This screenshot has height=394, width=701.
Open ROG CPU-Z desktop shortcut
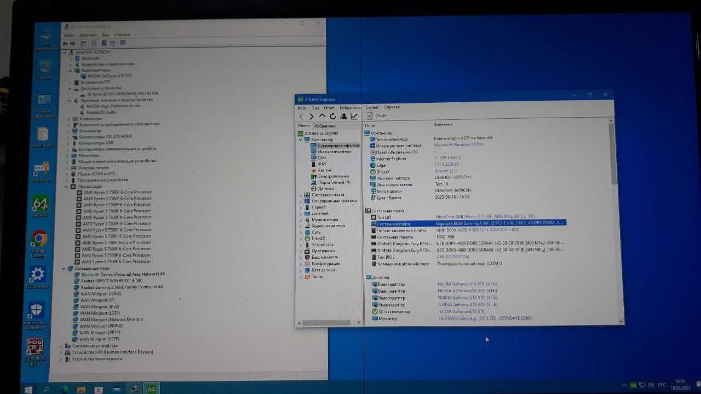pyautogui.click(x=35, y=353)
